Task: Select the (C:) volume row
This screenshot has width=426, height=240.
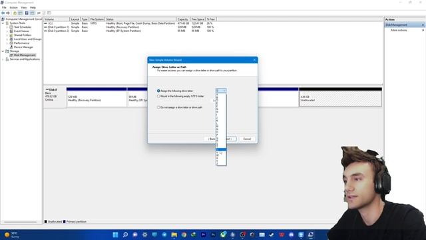Action: click(129, 23)
